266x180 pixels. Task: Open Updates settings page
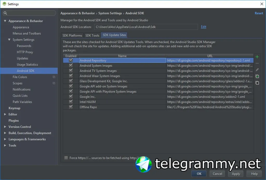click(x=22, y=58)
